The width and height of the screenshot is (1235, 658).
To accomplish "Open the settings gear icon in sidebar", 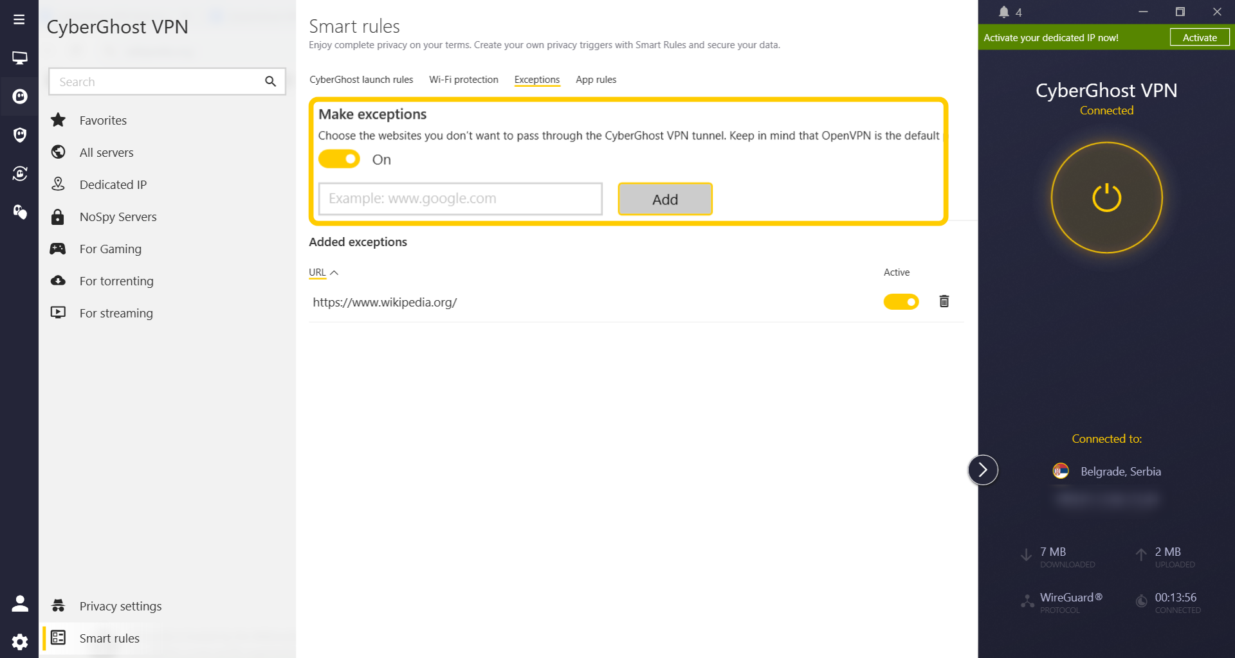I will pyautogui.click(x=19, y=641).
